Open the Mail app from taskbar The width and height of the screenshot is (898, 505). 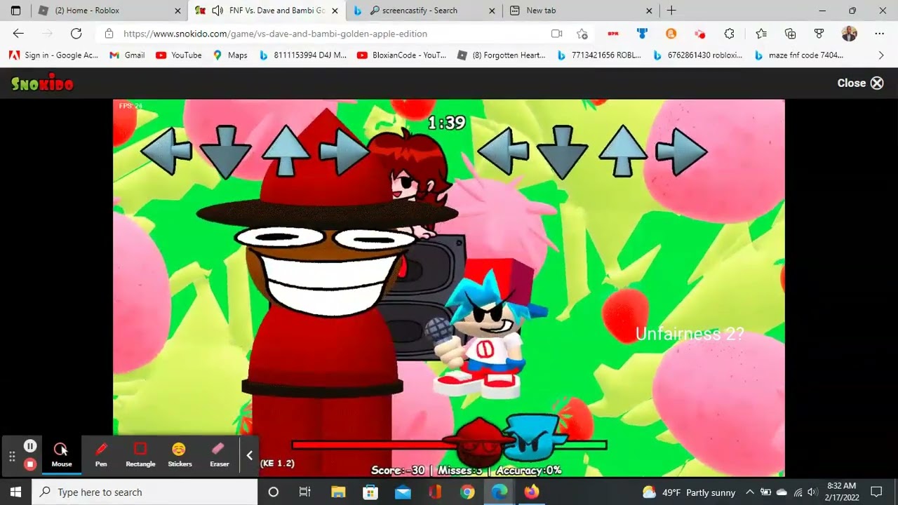pyautogui.click(x=403, y=492)
